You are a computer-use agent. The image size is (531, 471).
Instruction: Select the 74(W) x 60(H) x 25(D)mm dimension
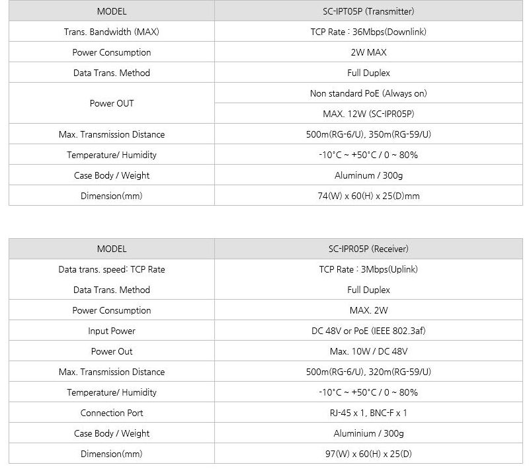click(x=368, y=196)
